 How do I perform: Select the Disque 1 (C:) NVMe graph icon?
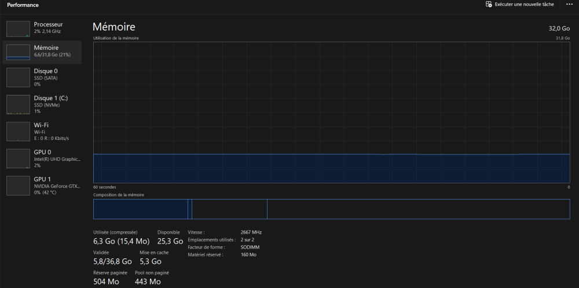(x=18, y=105)
